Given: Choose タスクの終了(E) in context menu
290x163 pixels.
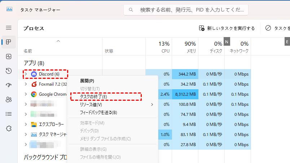Looking at the screenshot, I should [93, 97].
